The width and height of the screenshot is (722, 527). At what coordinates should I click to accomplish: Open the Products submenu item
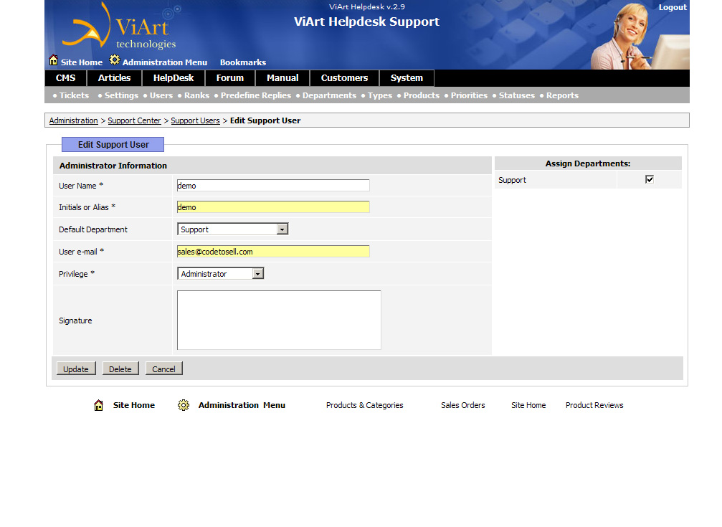422,95
